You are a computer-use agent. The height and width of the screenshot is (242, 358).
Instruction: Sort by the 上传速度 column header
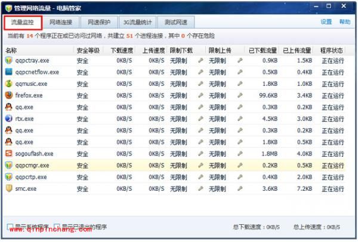(x=154, y=51)
